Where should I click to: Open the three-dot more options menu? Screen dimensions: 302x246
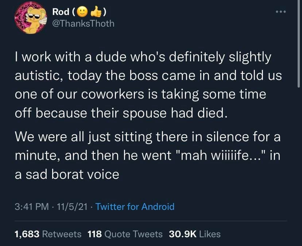(281, 12)
